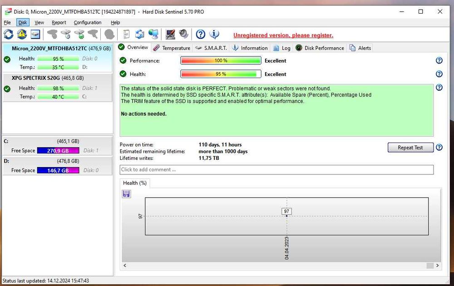Click the report document toolbar icon
The width and height of the screenshot is (454, 286).
tap(126, 35)
